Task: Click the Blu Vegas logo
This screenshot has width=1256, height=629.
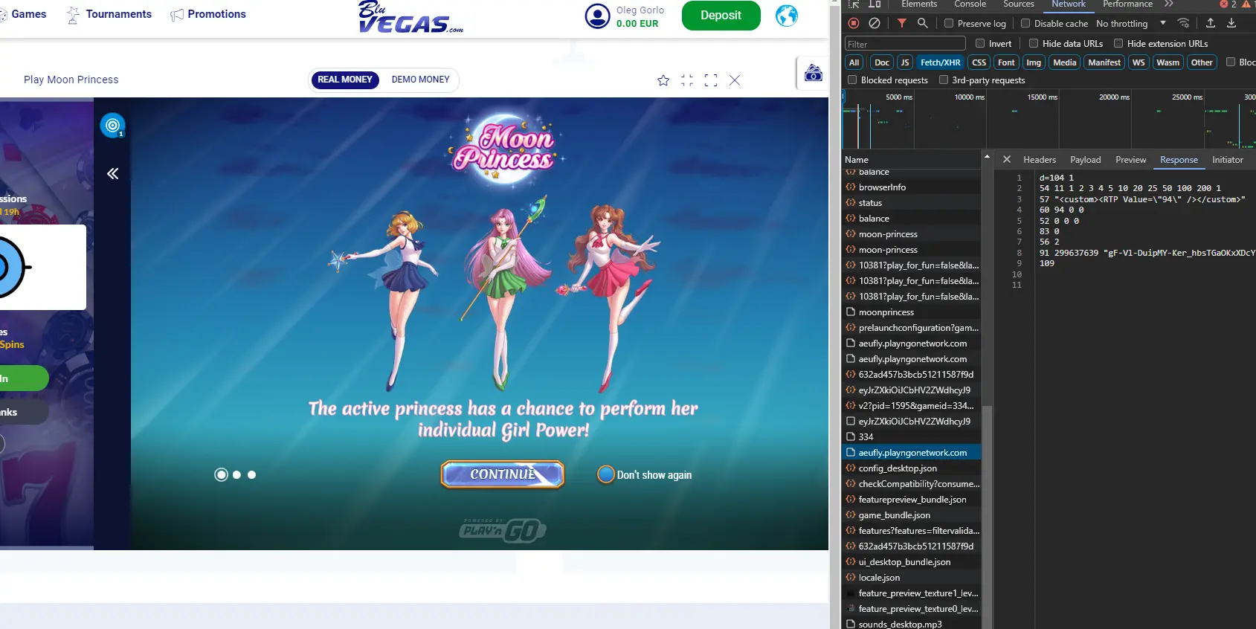Action: pyautogui.click(x=410, y=17)
